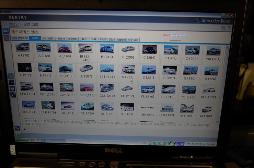Click the print icon in the header

[223, 28]
